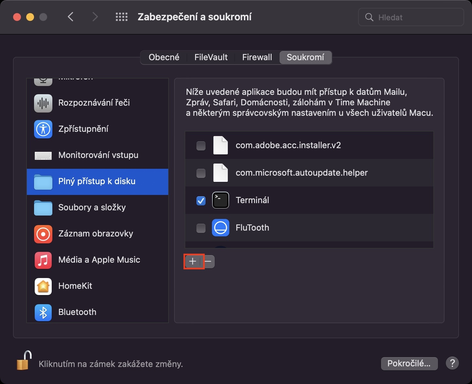Enable com.adobe.acc.installer.v2 checkbox
This screenshot has height=384, width=472.
pyautogui.click(x=201, y=146)
